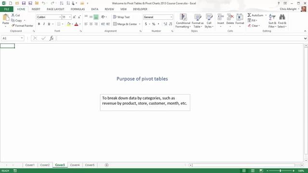Open the Font Color dropdown arrow
The width and height of the screenshot is (308, 173).
[x=80, y=24]
